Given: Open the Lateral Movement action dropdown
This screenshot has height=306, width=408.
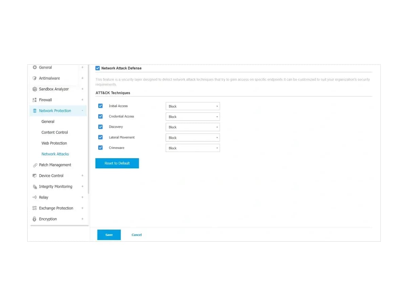Looking at the screenshot, I should [x=193, y=138].
